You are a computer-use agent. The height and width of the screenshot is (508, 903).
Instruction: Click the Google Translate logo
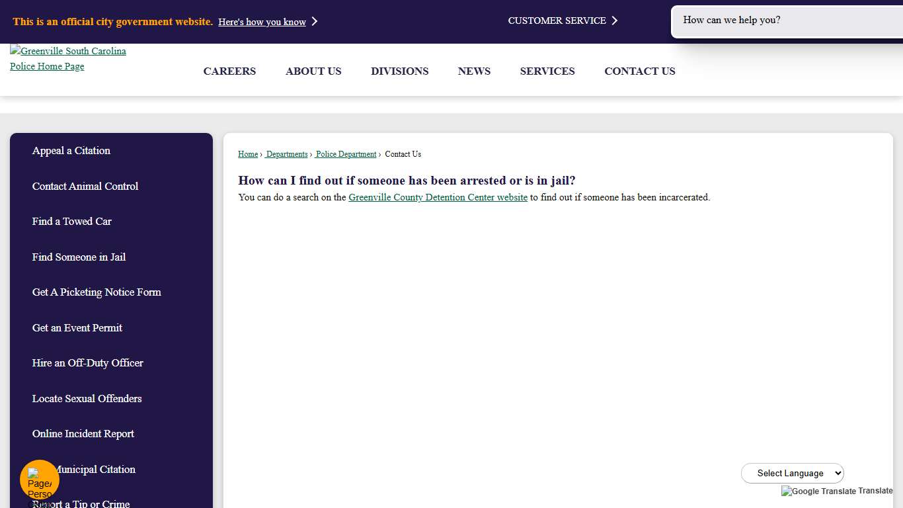[818, 491]
